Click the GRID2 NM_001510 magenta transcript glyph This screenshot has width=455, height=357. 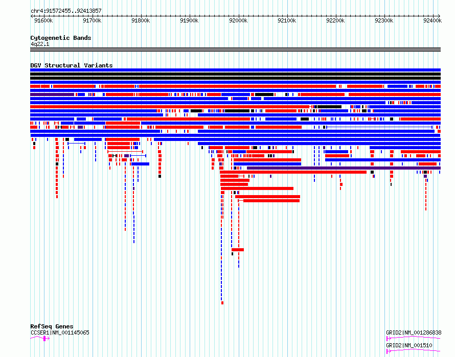[414, 351]
